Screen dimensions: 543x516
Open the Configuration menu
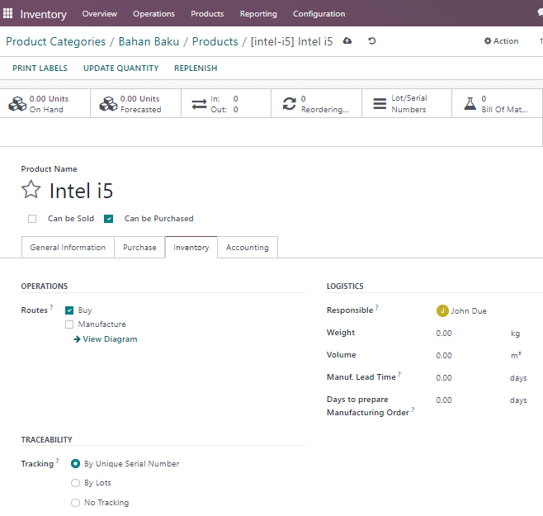319,13
